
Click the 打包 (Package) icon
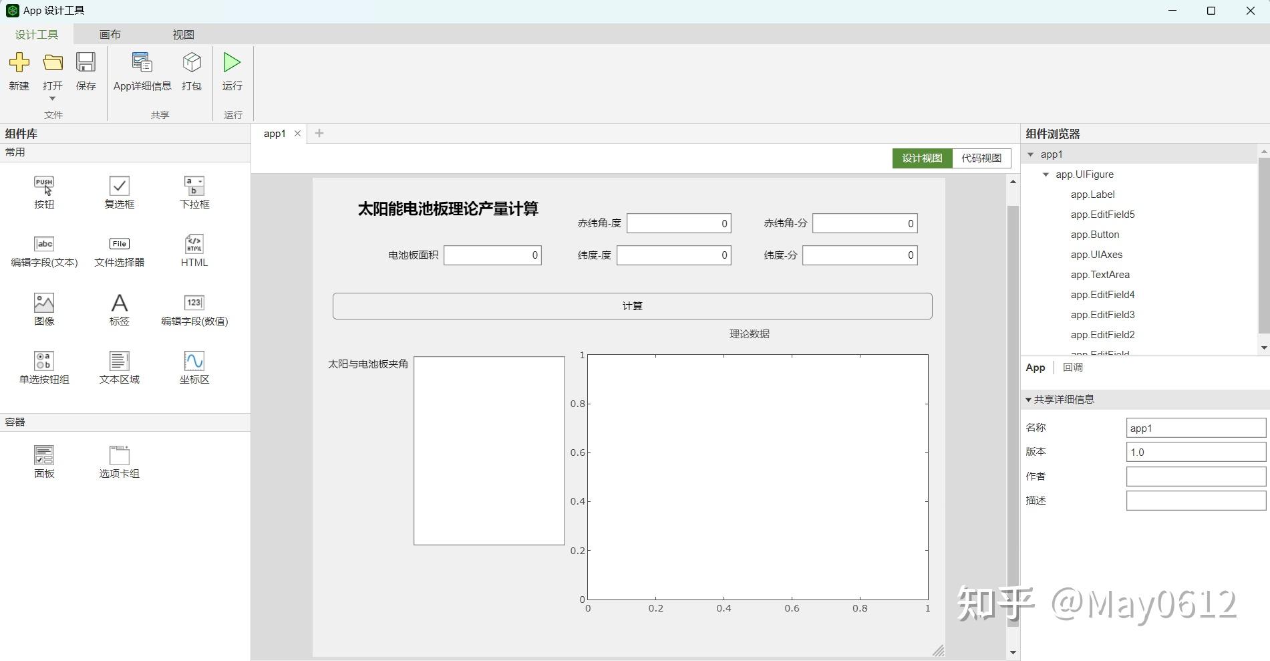pos(192,63)
